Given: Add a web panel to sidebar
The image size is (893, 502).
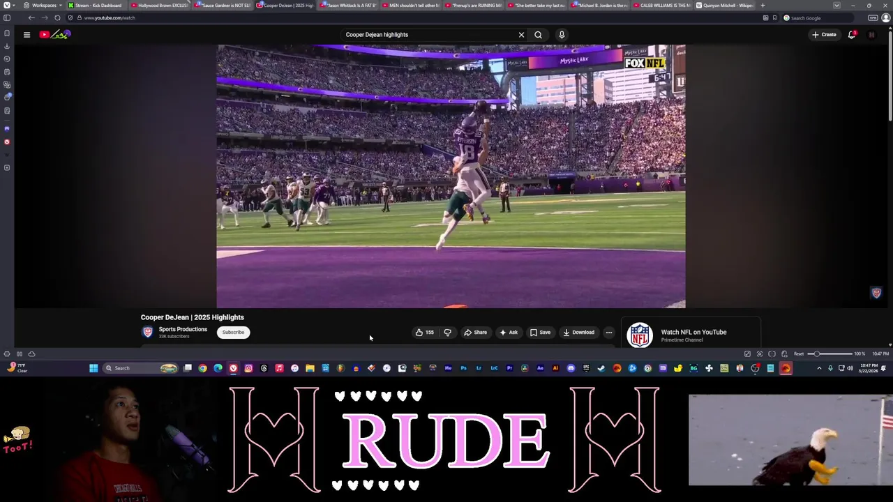Looking at the screenshot, I should 7,167.
